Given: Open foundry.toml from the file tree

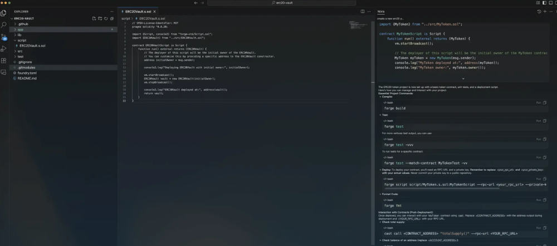Looking at the screenshot, I should click(x=27, y=72).
